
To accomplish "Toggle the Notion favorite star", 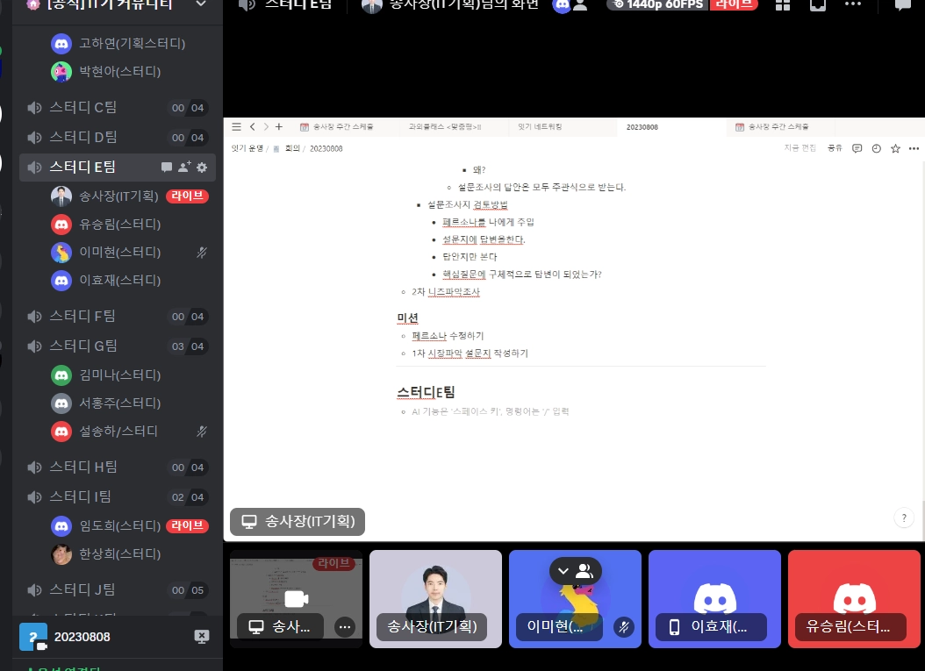I will [895, 148].
